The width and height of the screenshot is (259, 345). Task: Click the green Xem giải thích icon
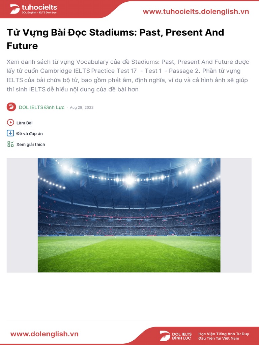(10, 144)
